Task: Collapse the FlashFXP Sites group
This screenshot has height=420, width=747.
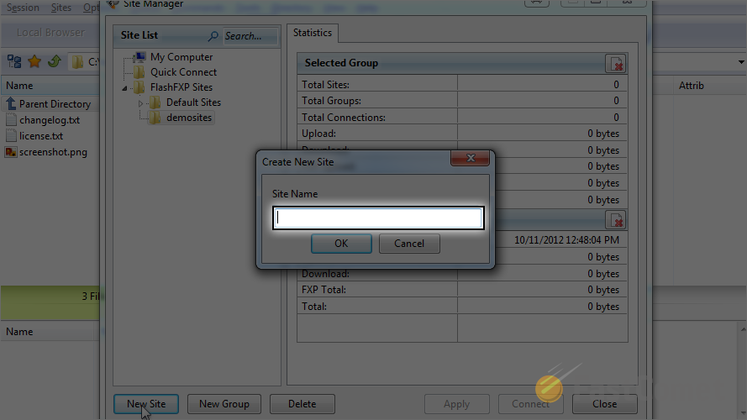Action: (x=126, y=87)
